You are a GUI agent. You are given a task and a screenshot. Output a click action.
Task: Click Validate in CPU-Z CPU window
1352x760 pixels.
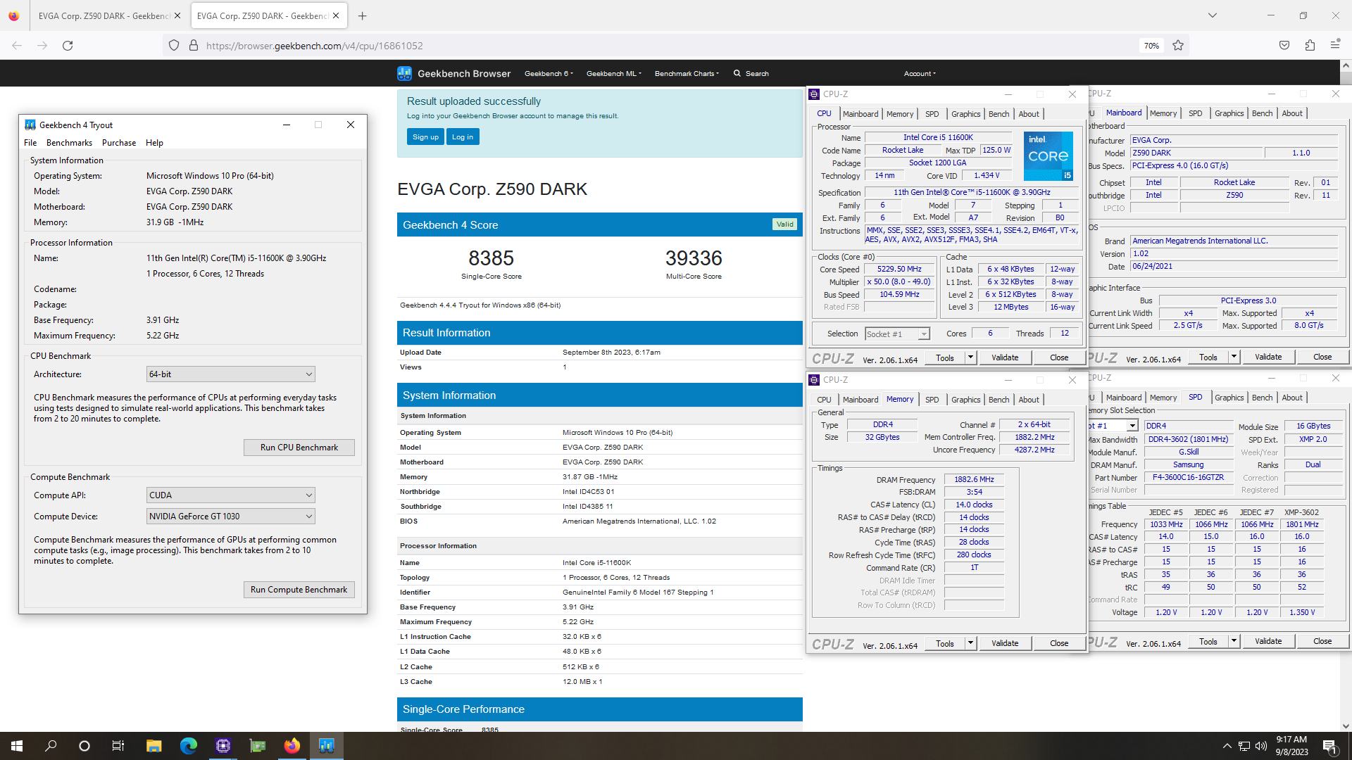[1005, 357]
